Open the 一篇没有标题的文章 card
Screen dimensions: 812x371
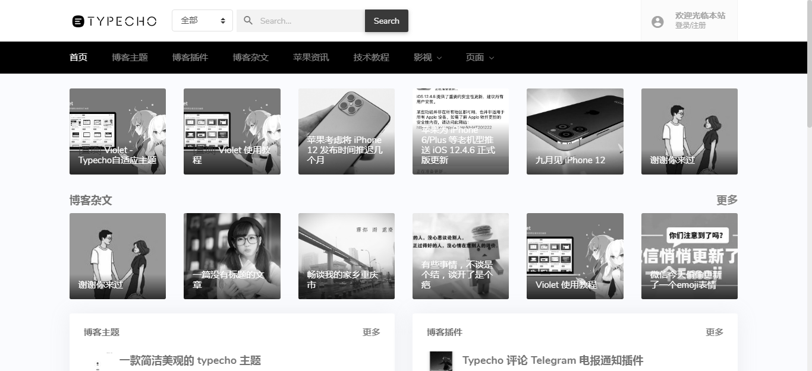[x=232, y=256]
